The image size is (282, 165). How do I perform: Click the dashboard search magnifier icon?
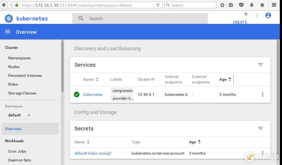click(x=81, y=18)
